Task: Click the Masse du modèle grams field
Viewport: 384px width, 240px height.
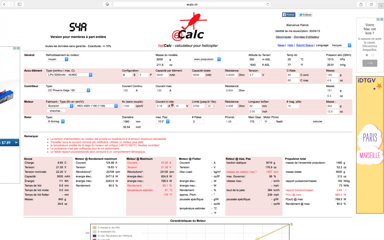Action: tap(161, 60)
